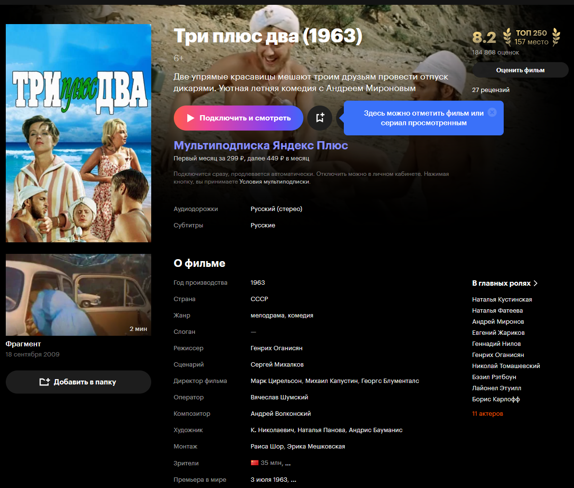Open cinematographer Вячеслав Шумский's page
The image size is (574, 488).
pyautogui.click(x=279, y=397)
